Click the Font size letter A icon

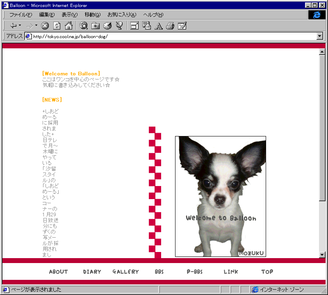(159, 26)
